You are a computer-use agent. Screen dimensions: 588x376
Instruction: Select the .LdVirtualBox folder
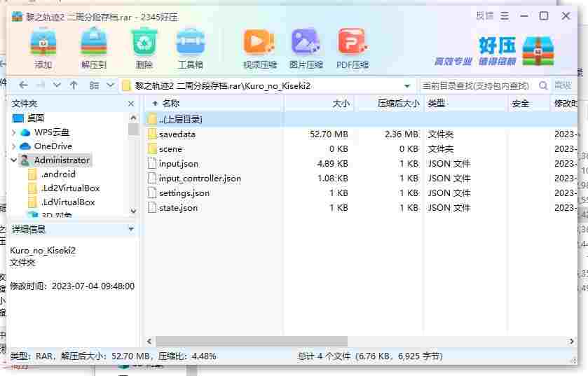click(x=68, y=202)
